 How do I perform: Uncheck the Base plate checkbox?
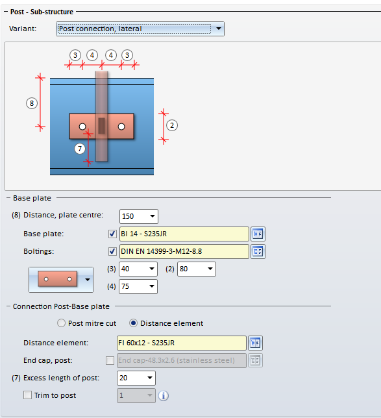coord(112,234)
